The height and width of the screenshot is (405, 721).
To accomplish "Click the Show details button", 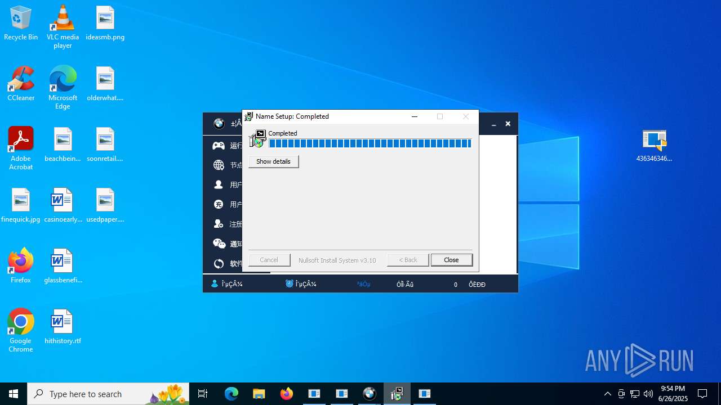I will (273, 161).
